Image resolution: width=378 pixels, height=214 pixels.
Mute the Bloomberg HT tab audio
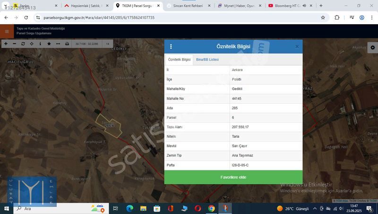(x=304, y=6)
